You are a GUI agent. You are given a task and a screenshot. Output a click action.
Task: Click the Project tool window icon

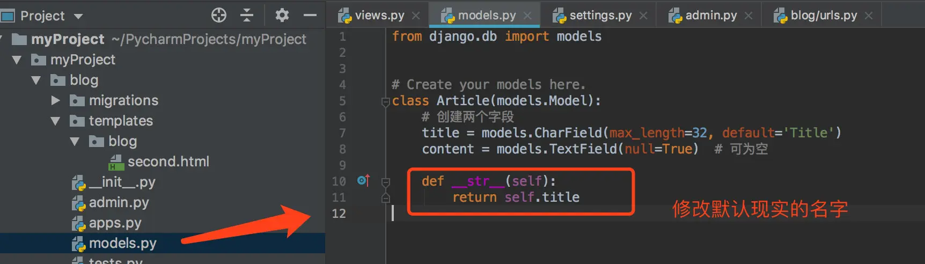(8, 16)
